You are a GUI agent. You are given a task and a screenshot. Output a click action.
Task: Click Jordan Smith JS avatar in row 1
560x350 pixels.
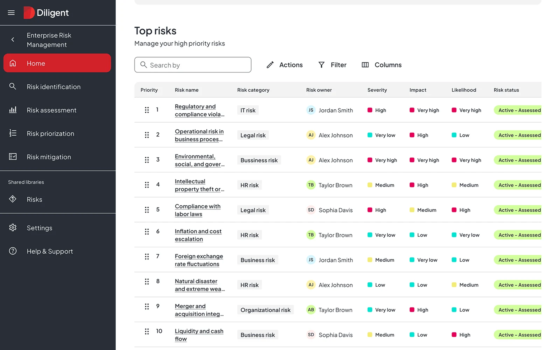click(x=311, y=110)
